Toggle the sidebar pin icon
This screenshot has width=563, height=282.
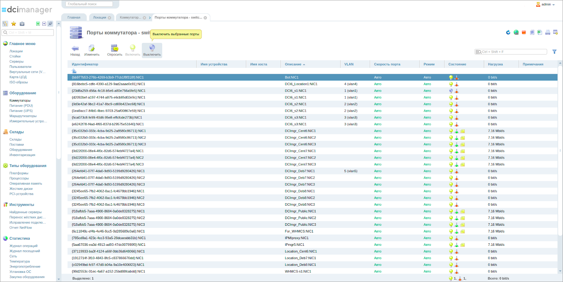50,24
